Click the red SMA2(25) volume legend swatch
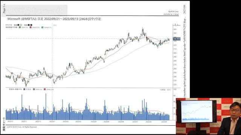Image resolution: width=241 pixels, height=135 pixels. click(x=45, y=89)
